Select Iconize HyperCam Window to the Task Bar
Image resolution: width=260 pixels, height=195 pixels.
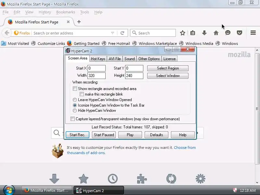(x=75, y=105)
